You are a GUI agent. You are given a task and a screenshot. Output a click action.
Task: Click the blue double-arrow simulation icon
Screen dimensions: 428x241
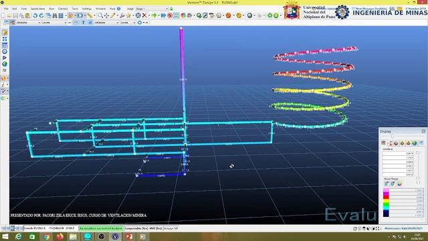click(x=163, y=15)
